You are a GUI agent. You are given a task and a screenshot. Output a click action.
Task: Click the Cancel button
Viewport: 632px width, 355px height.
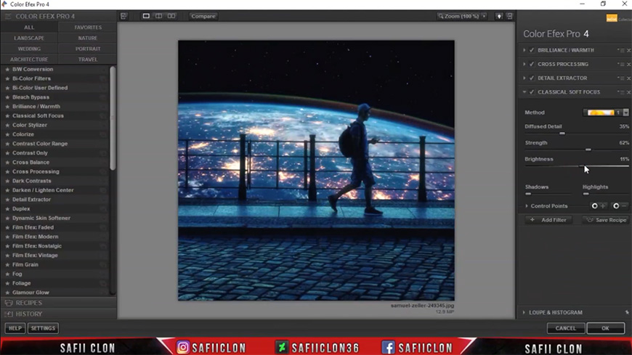tap(565, 328)
